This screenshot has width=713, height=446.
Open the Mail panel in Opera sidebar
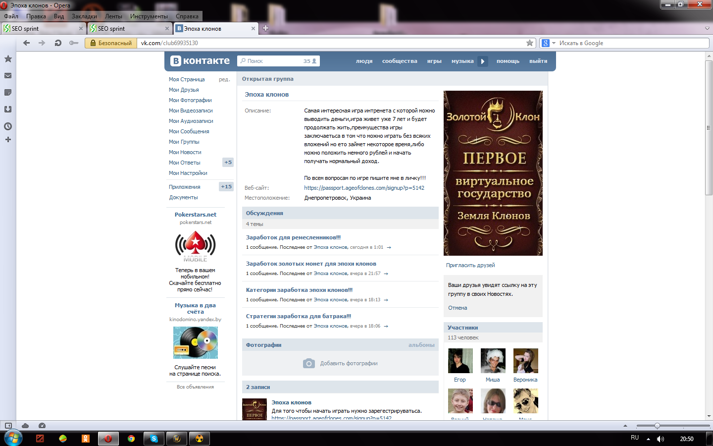[8, 76]
